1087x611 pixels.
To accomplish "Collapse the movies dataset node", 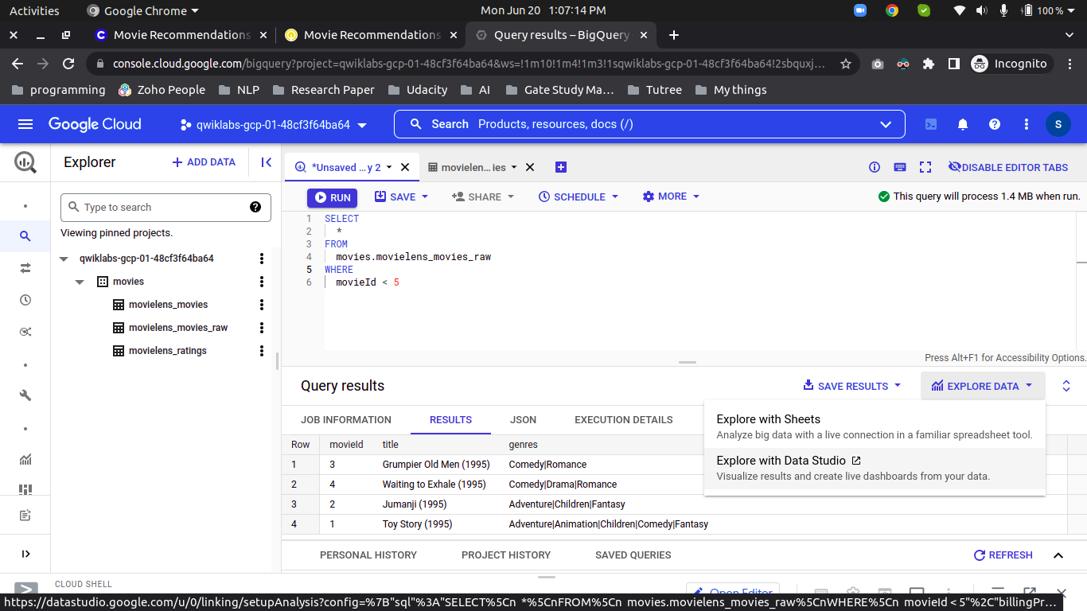I will coord(80,282).
